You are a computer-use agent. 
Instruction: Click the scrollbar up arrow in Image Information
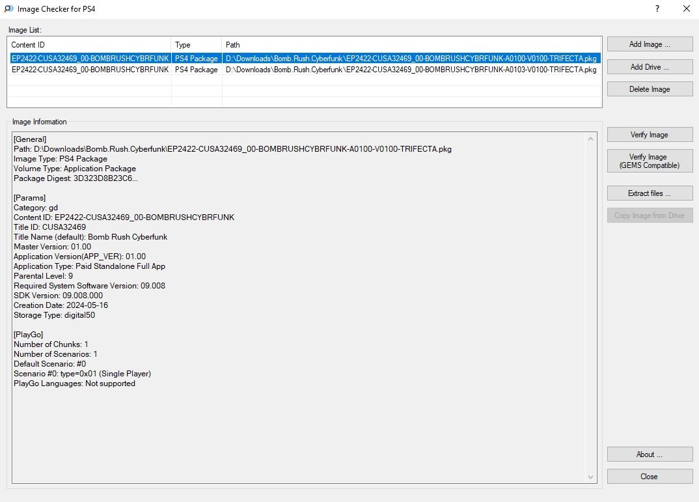(591, 139)
